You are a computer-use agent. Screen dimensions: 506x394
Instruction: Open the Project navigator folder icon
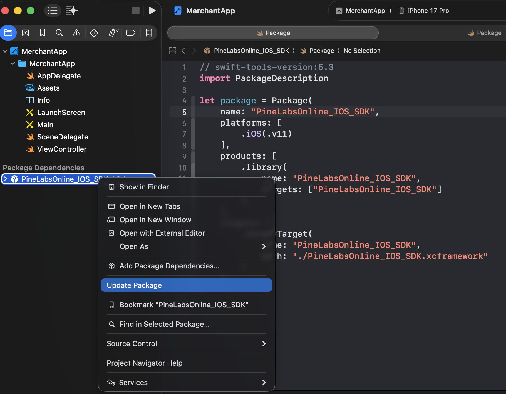8,33
